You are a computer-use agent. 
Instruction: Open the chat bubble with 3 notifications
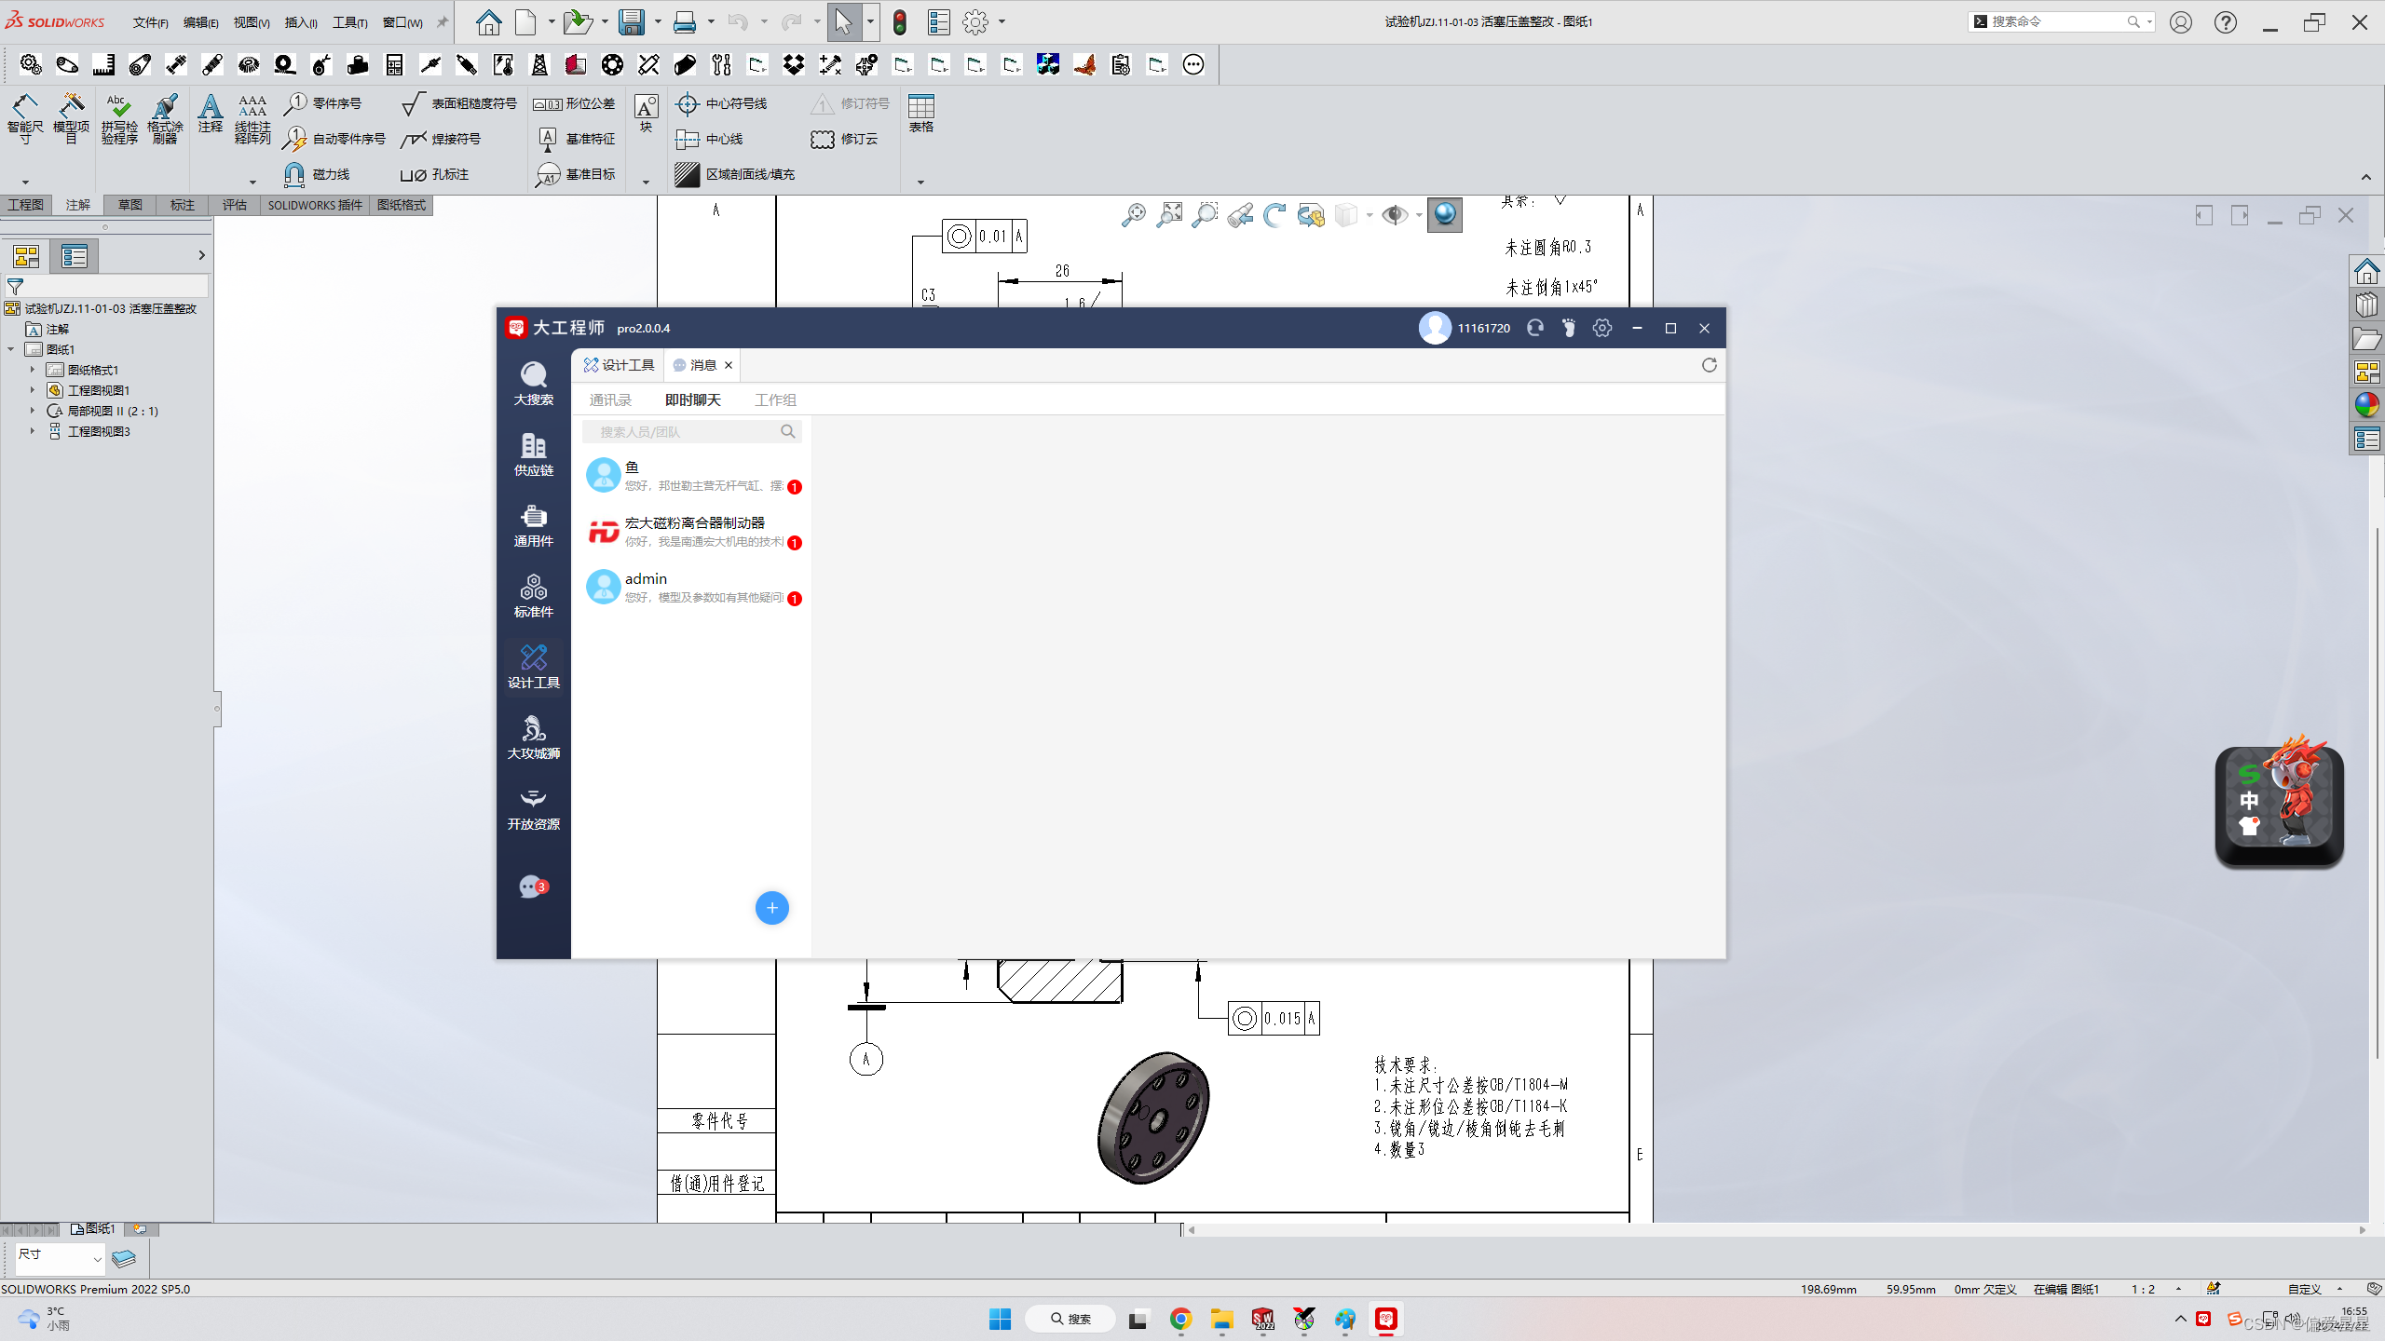(x=532, y=887)
